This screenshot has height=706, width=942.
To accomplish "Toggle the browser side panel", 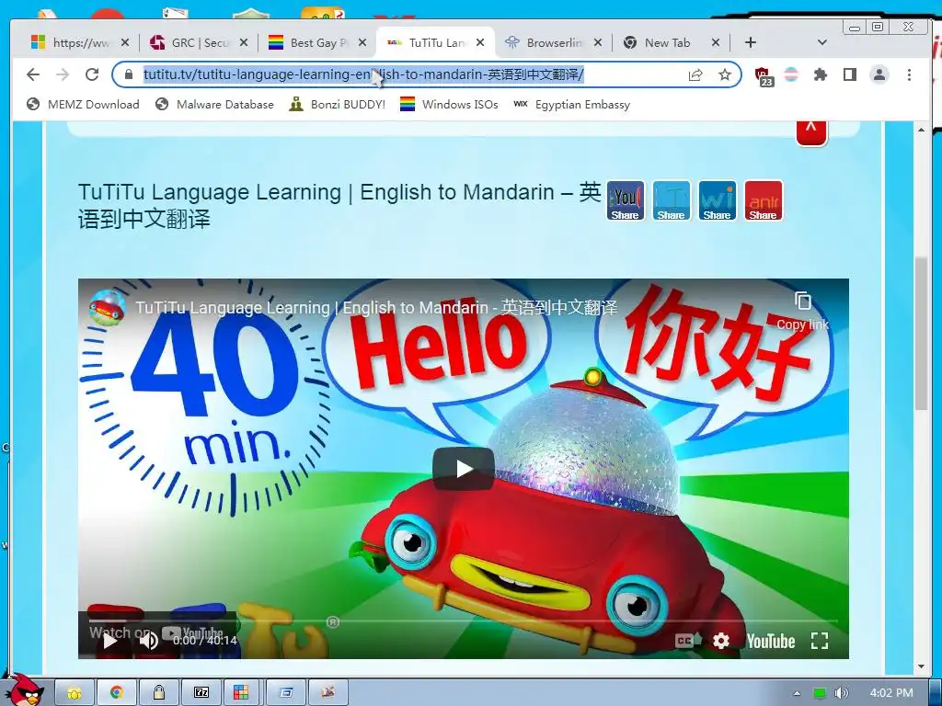I will click(x=849, y=74).
